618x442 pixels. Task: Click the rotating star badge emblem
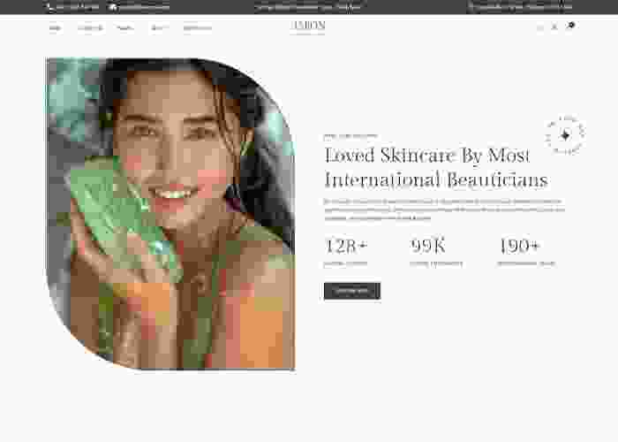click(x=565, y=136)
